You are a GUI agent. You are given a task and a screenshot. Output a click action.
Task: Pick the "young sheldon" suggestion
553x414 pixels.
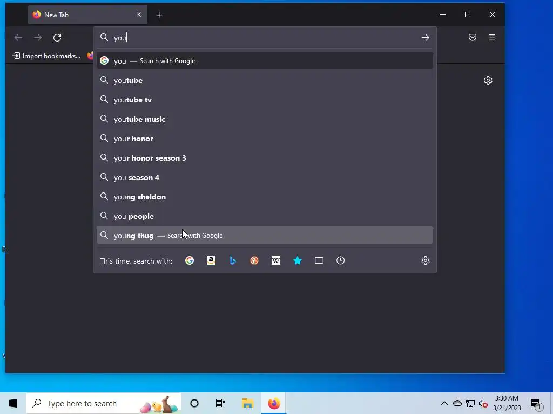pos(265,196)
